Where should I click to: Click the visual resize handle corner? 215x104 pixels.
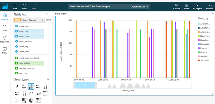pos(212,94)
